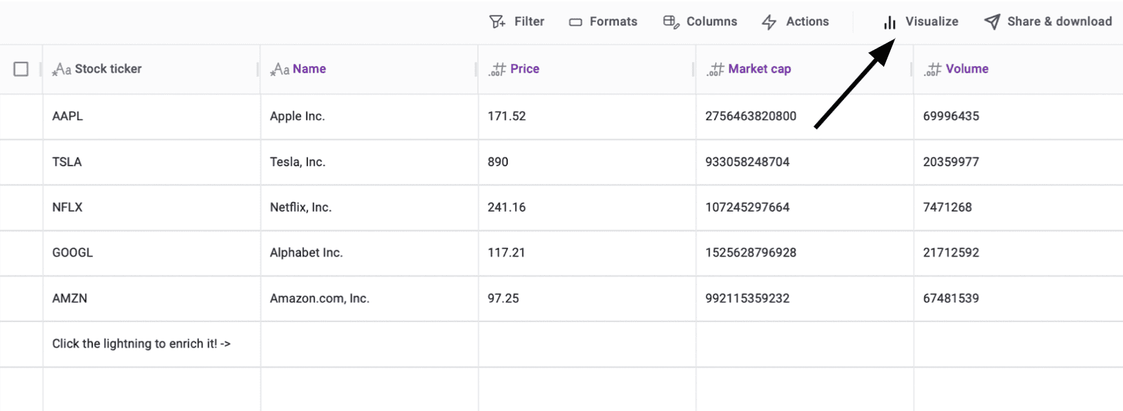This screenshot has height=411, width=1123.
Task: Click the Formats rectangle icon
Action: (575, 22)
